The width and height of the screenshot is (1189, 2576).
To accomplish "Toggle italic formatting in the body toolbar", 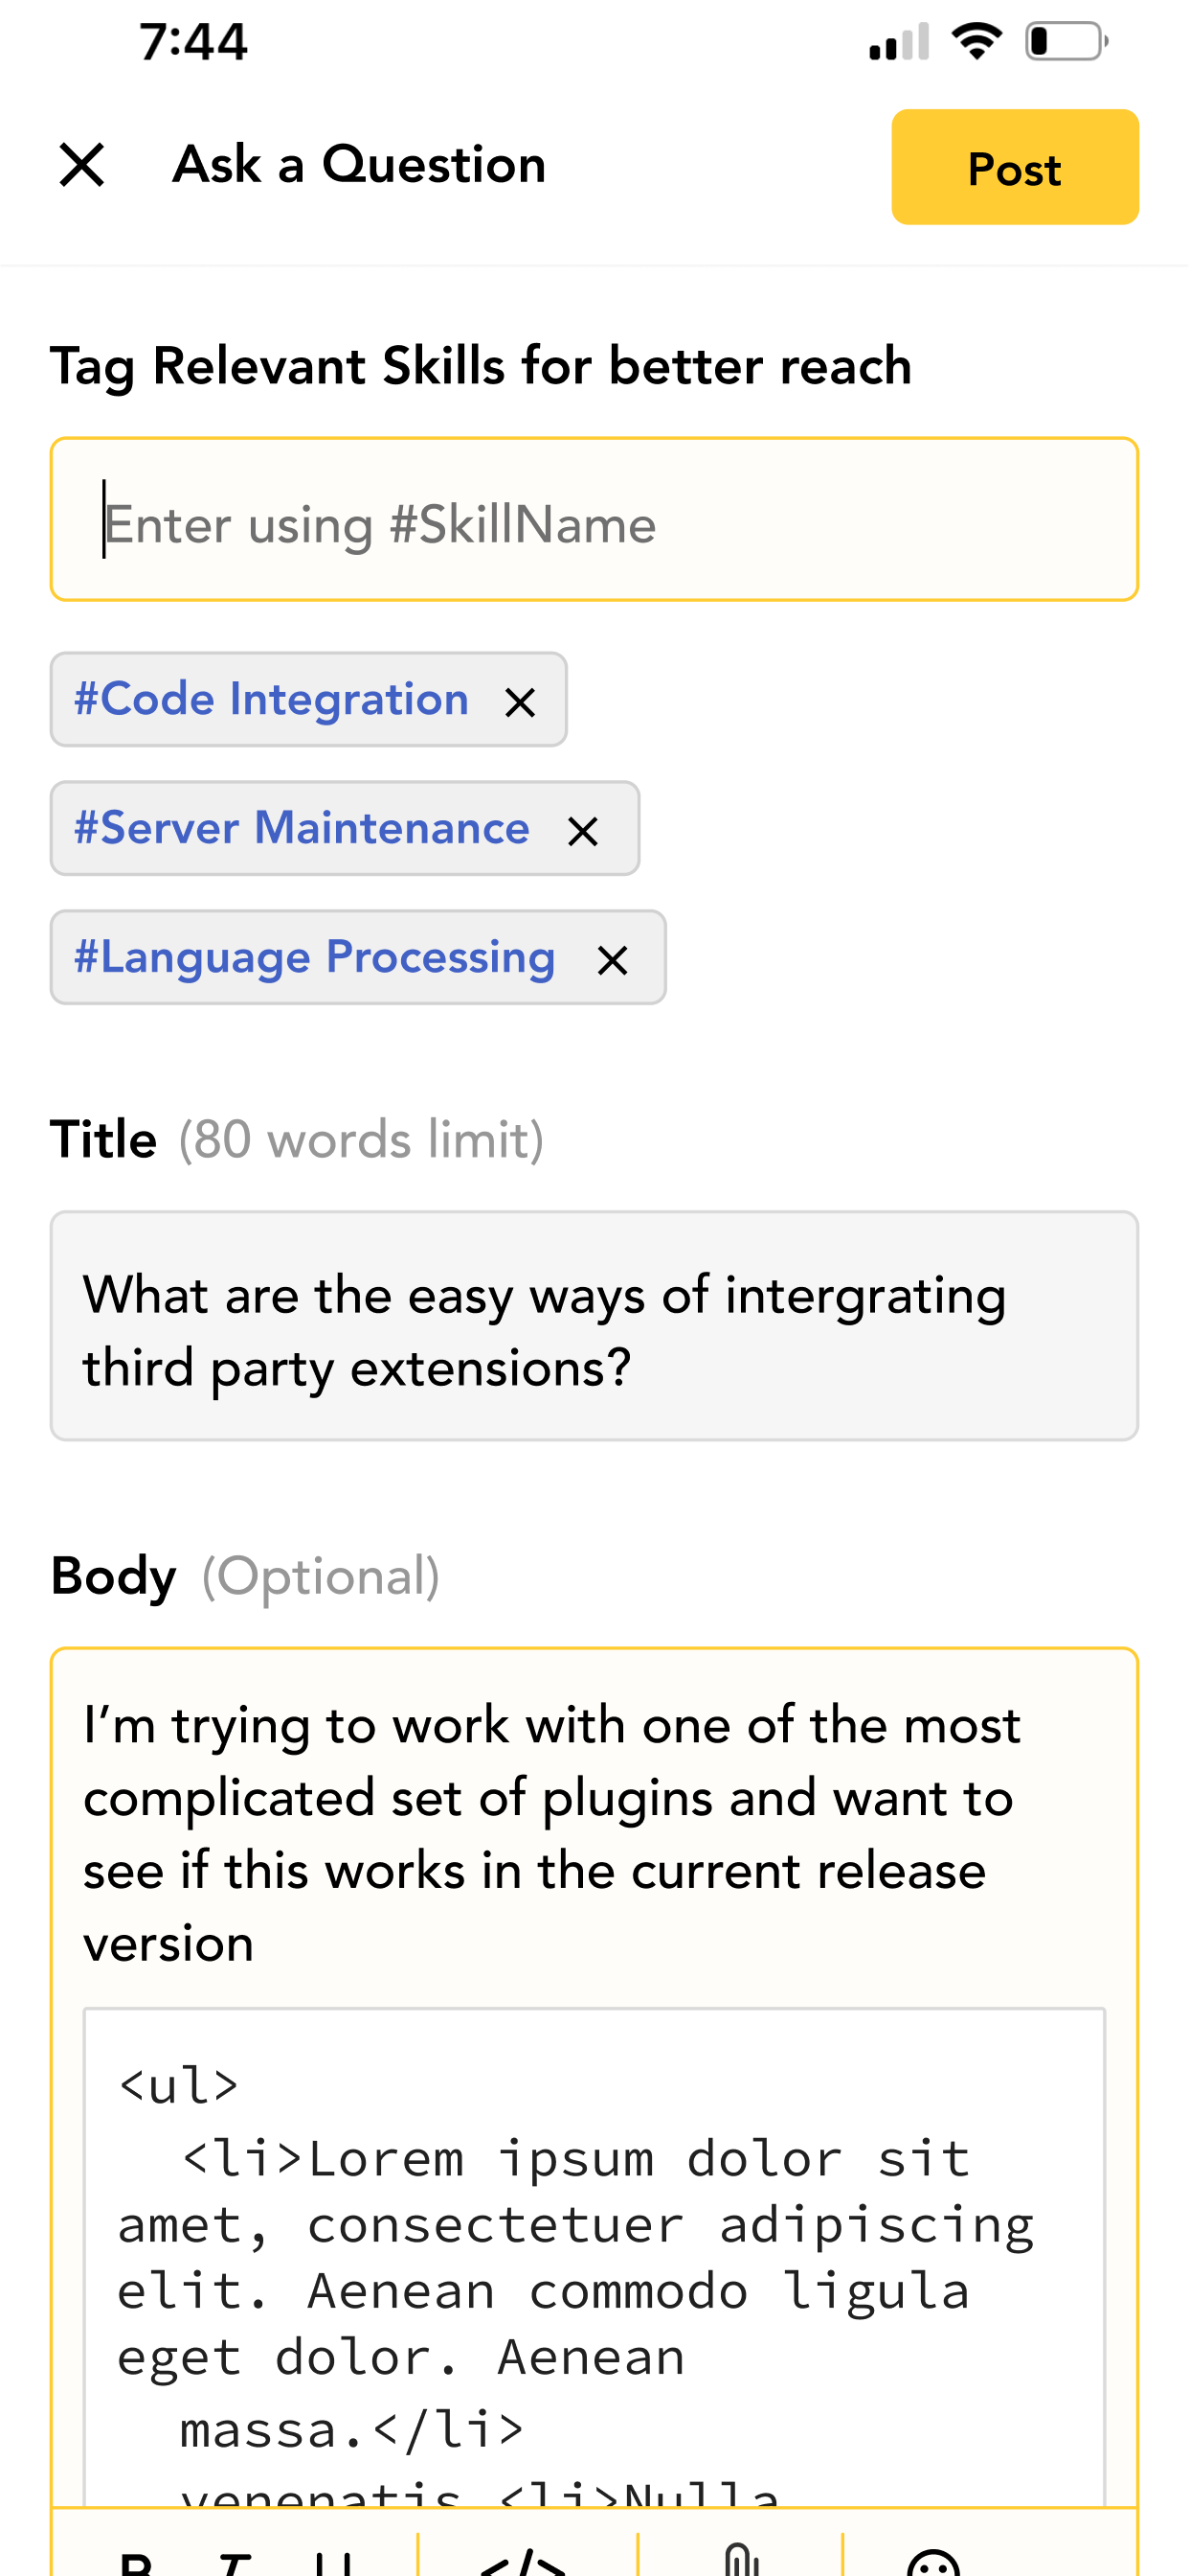I will pos(234,2561).
